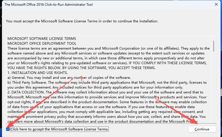The image size is (222, 137).
Task: Uncheck the accept license terms checkbox
Action: (8, 130)
